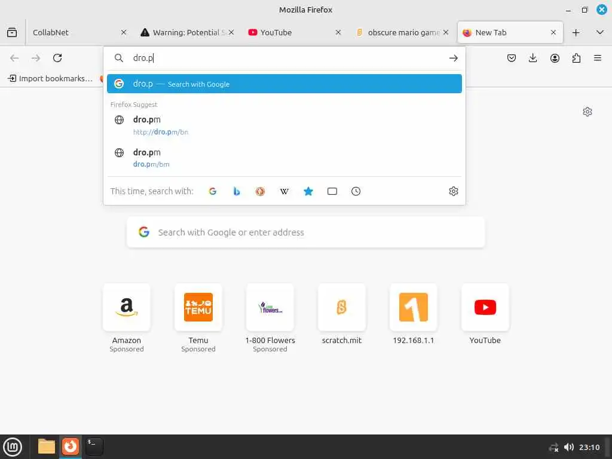Launch the file manager from taskbar
612x459 pixels.
click(47, 446)
